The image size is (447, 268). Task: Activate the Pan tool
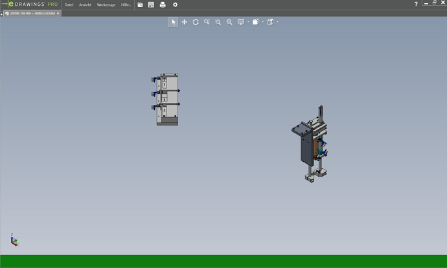185,22
